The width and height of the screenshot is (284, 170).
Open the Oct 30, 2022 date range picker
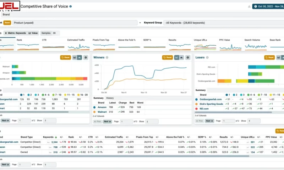point(269,6)
